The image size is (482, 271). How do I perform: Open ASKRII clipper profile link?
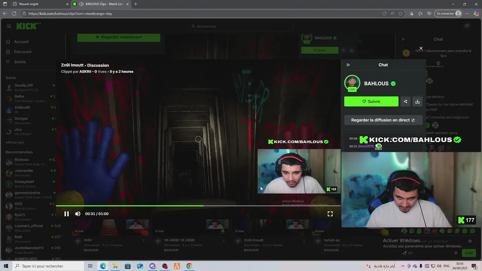[85, 72]
